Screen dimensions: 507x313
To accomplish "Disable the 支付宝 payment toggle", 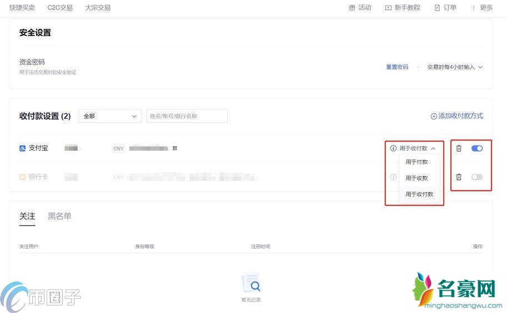I will tap(477, 148).
